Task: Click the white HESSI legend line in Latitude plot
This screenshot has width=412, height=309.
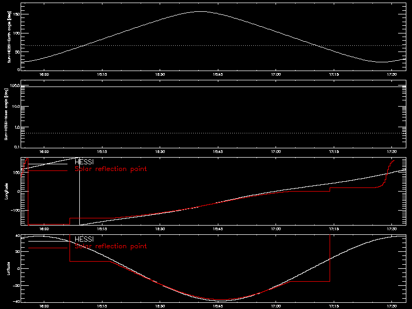Action: coord(48,241)
